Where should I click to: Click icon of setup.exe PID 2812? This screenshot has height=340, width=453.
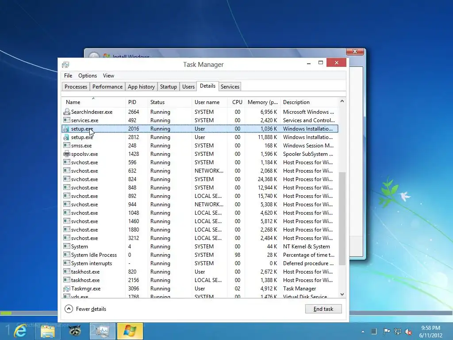[x=67, y=137]
